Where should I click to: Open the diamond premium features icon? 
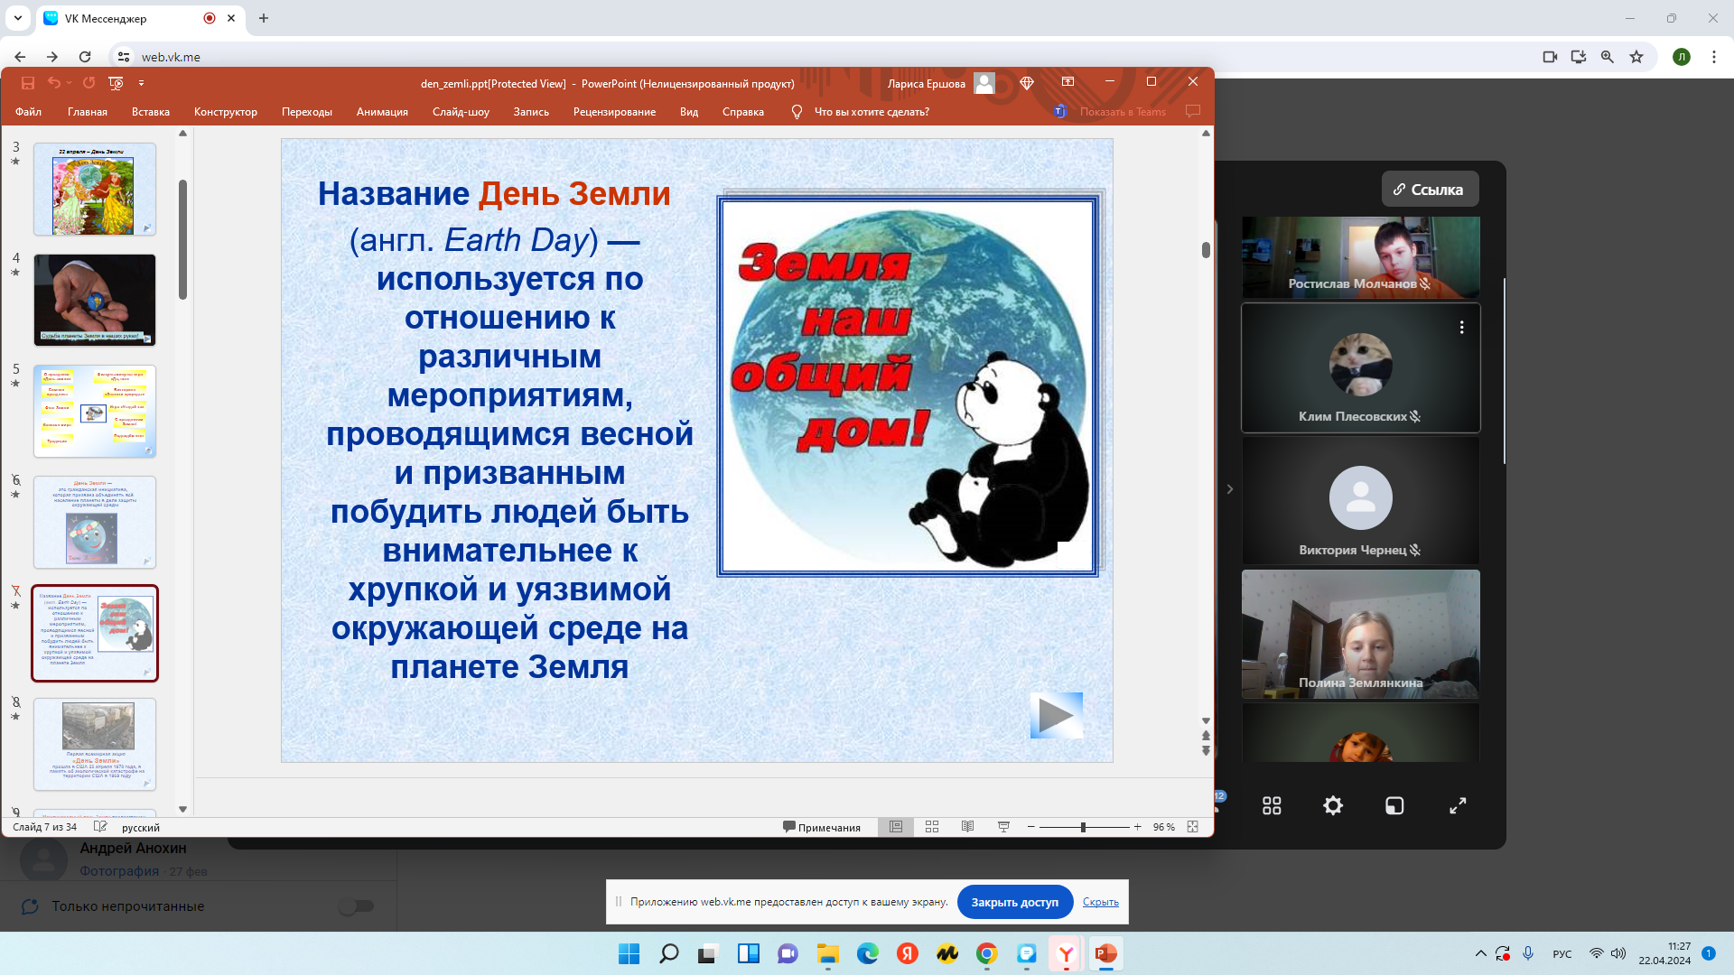(1027, 83)
